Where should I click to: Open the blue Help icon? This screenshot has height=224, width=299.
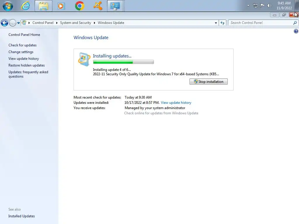296,31
